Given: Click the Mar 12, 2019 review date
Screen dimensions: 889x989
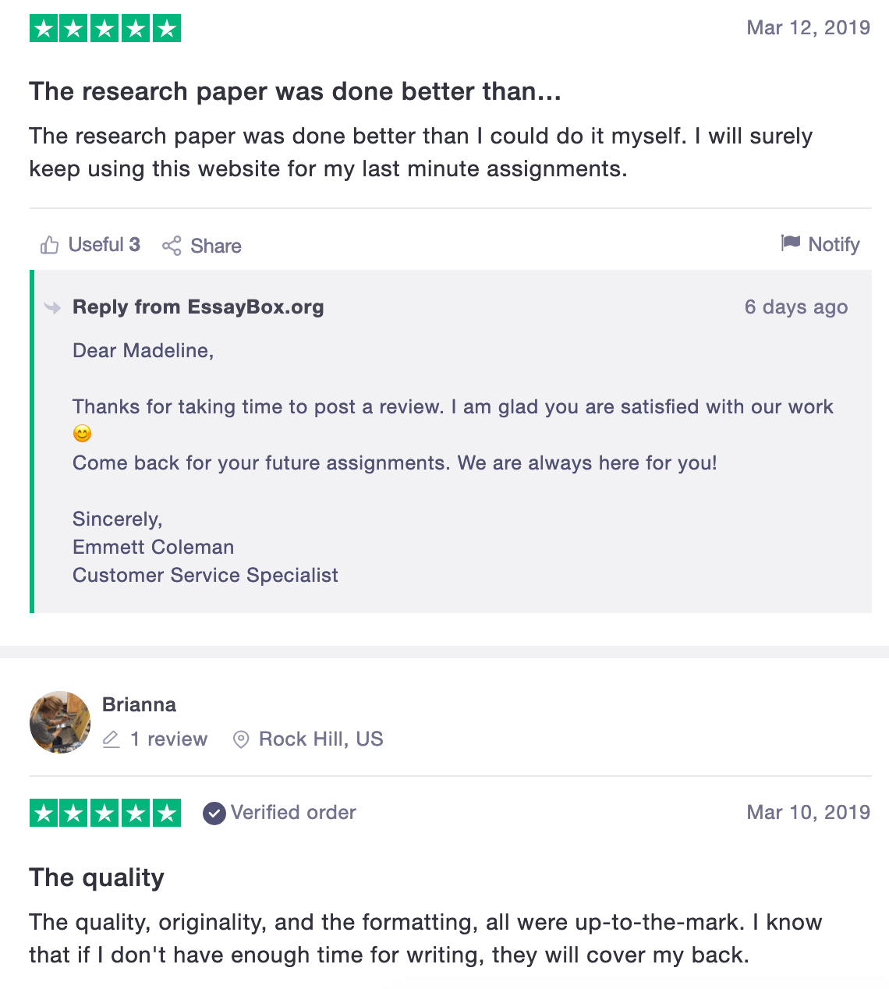Looking at the screenshot, I should pyautogui.click(x=808, y=28).
